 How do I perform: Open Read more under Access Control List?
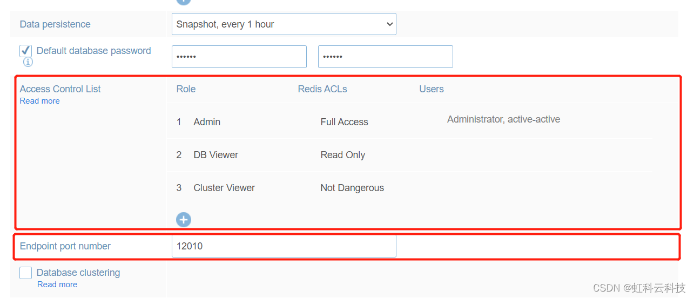[x=40, y=101]
